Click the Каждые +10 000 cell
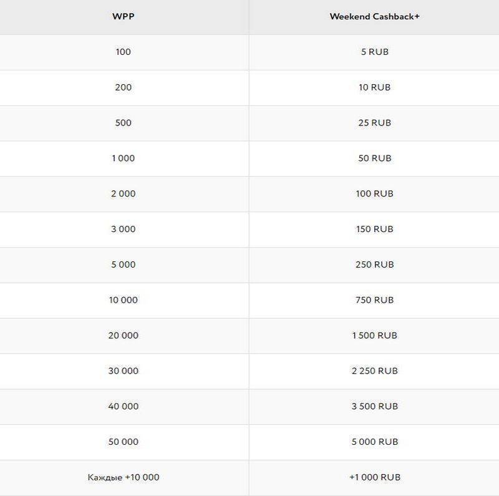Screen dimensions: 499x496 (123, 477)
